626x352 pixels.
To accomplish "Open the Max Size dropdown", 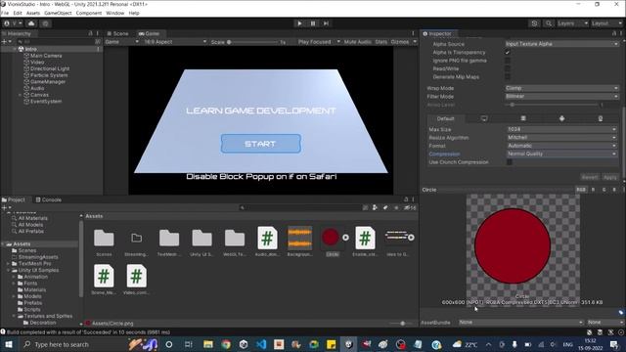I will [x=561, y=129].
